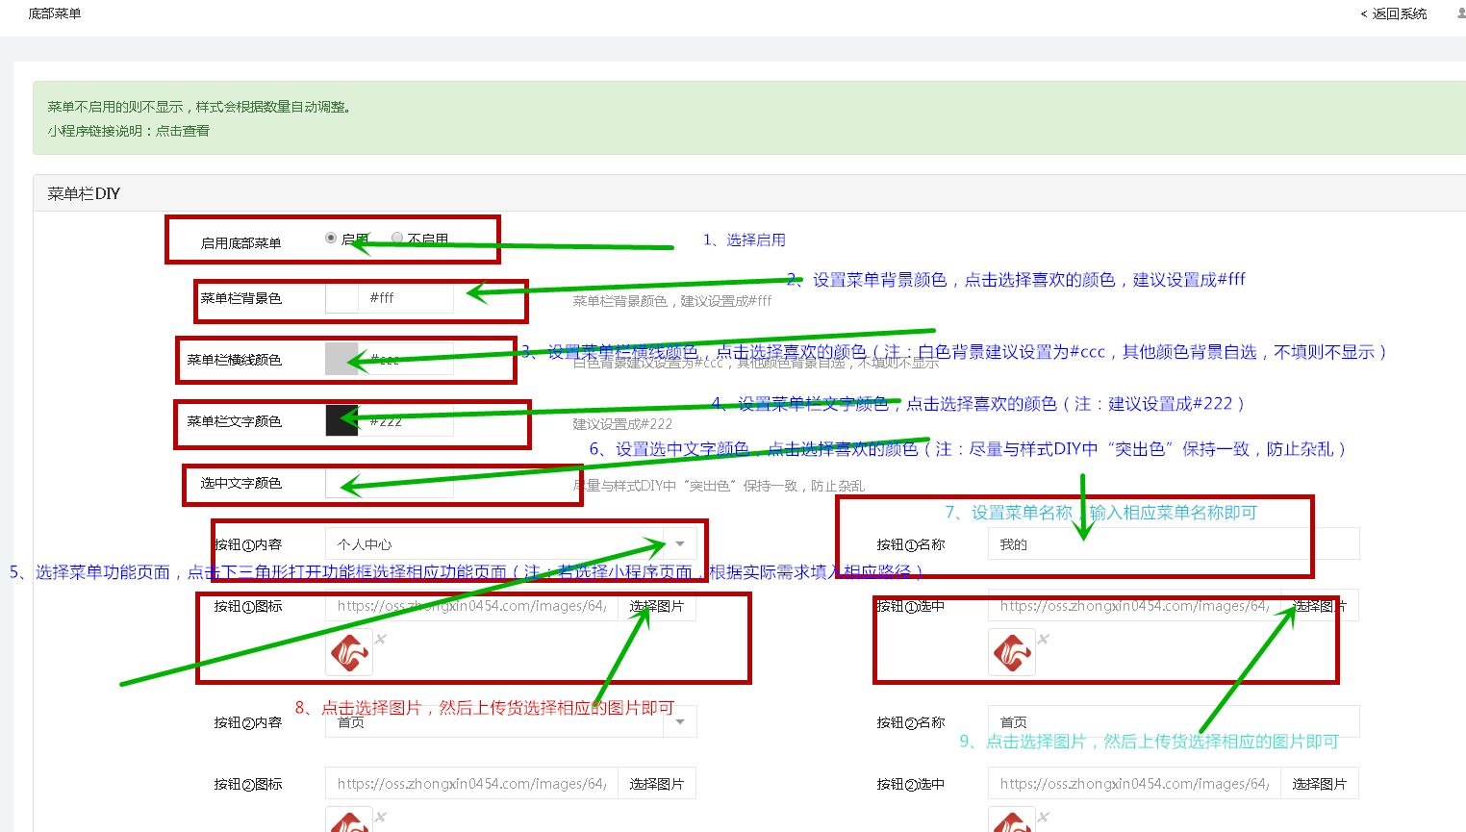This screenshot has height=832, width=1466.
Task: Focus the 菜单栏文字颜色 field with #222
Action: pyautogui.click(x=406, y=420)
